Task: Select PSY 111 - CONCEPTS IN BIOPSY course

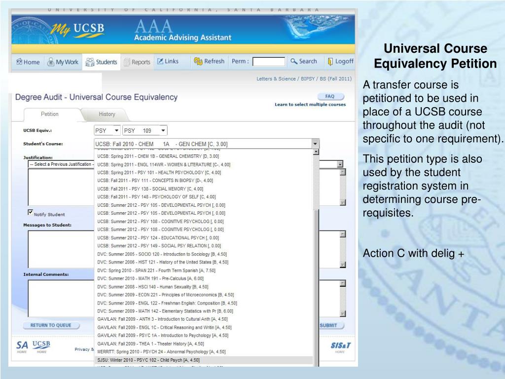Action: coord(204,181)
